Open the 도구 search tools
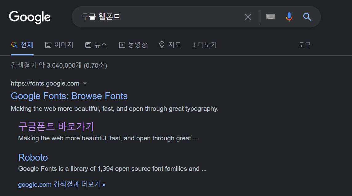Image resolution: width=352 pixels, height=196 pixels. click(x=305, y=45)
